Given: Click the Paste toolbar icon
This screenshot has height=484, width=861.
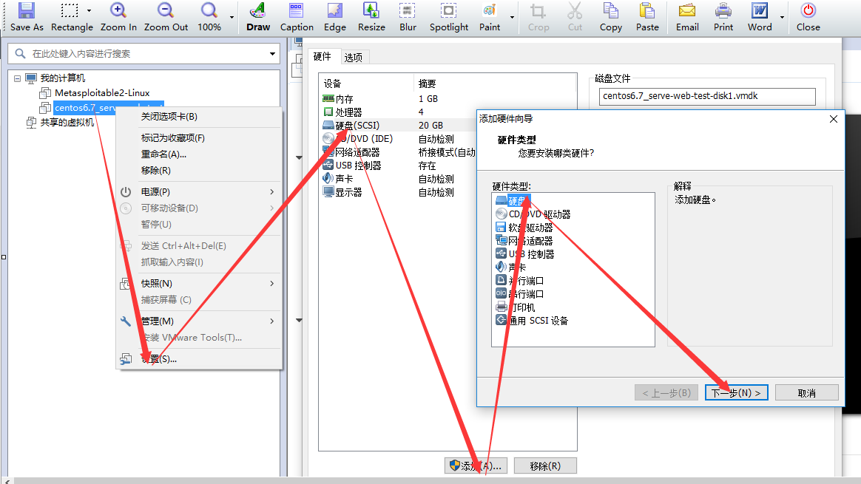Looking at the screenshot, I should [646, 17].
